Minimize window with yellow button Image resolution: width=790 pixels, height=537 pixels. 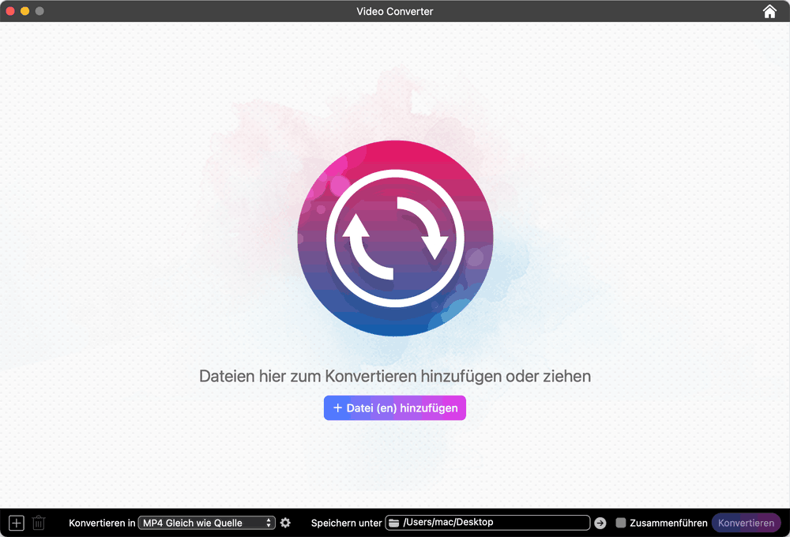click(x=24, y=11)
